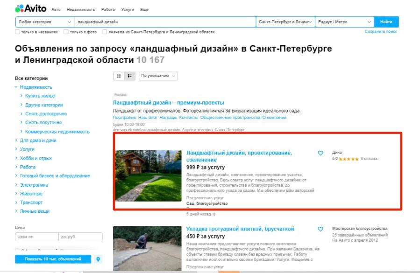
Task: Select the Электроника category
Action: coord(34,185)
